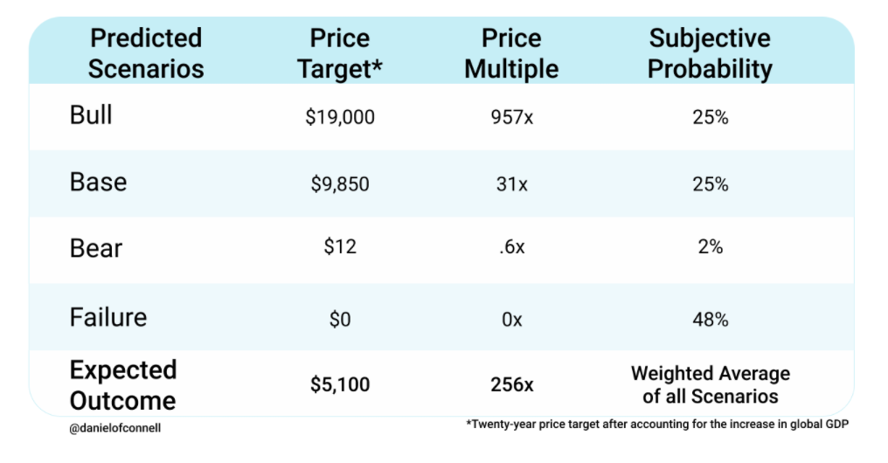Viewport: 888px width, 463px height.
Task: Select the Base scenario label
Action: (98, 183)
